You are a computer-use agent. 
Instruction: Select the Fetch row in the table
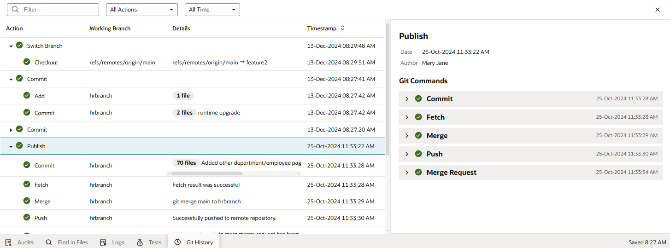193,185
